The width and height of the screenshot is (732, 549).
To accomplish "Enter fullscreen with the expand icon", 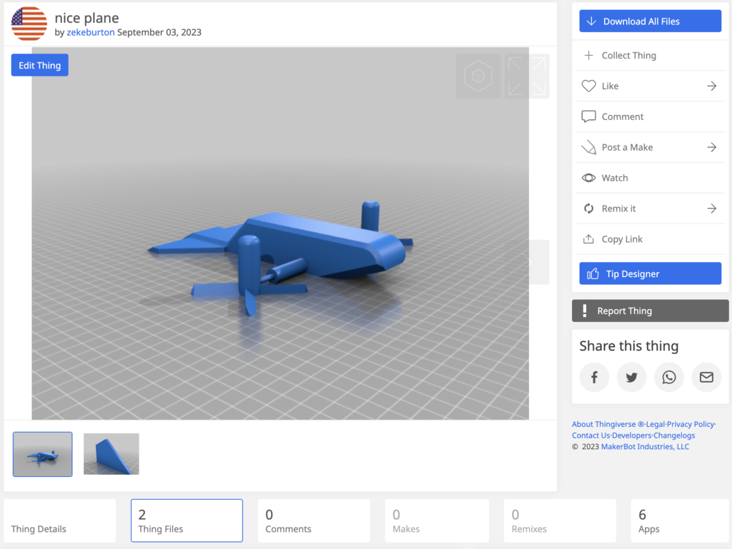I will [527, 76].
